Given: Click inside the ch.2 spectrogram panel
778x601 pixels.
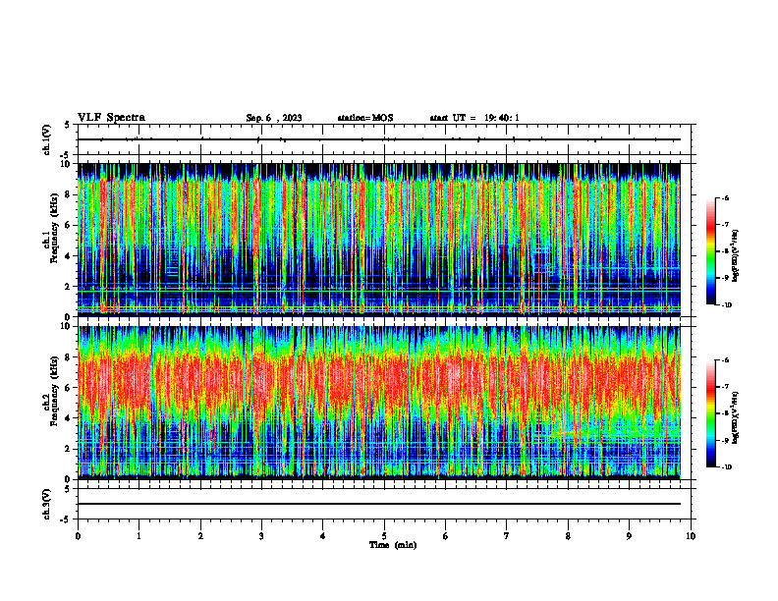Looking at the screenshot, I should click(x=379, y=403).
